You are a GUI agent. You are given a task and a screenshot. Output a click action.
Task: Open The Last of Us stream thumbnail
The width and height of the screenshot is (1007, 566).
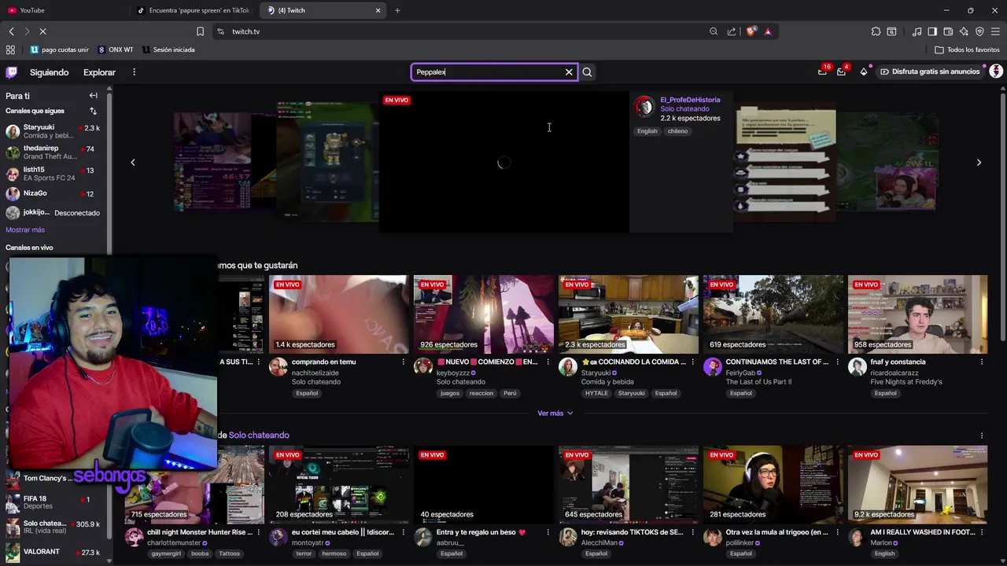pyautogui.click(x=773, y=314)
